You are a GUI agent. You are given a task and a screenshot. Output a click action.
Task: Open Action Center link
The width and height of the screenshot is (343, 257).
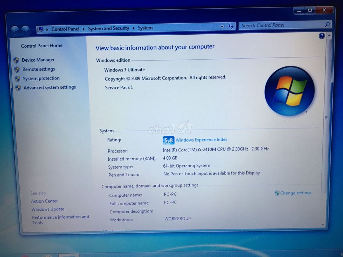(x=44, y=201)
